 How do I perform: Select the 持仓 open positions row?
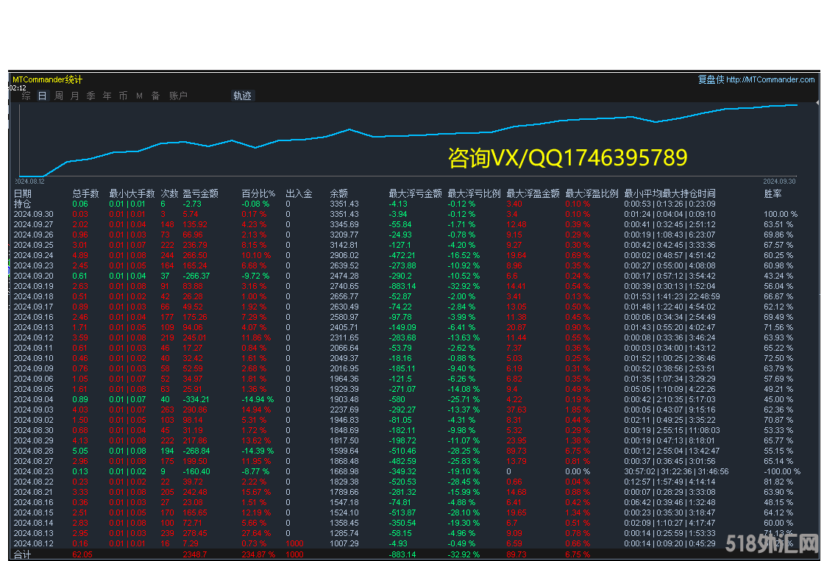pyautogui.click(x=23, y=204)
